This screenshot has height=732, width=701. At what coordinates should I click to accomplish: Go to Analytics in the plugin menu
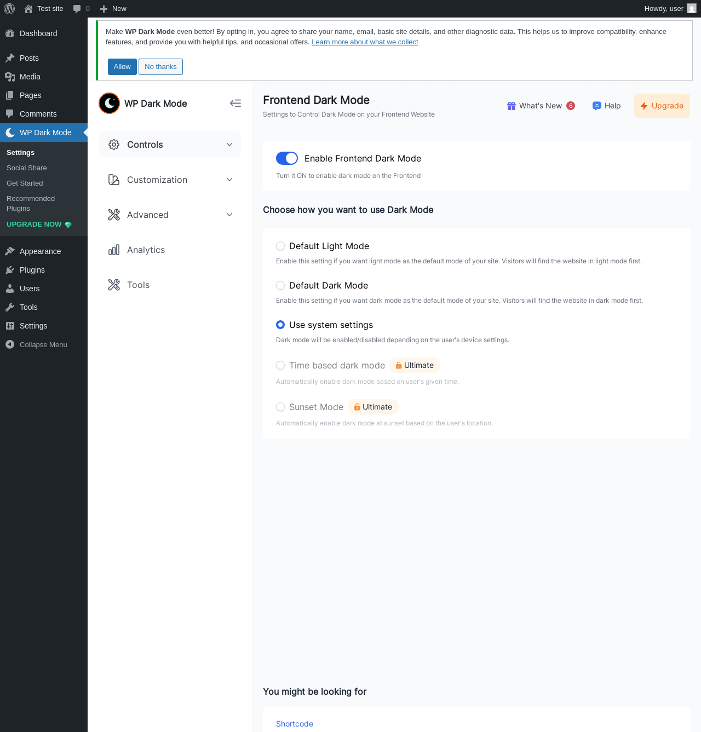(x=170, y=250)
